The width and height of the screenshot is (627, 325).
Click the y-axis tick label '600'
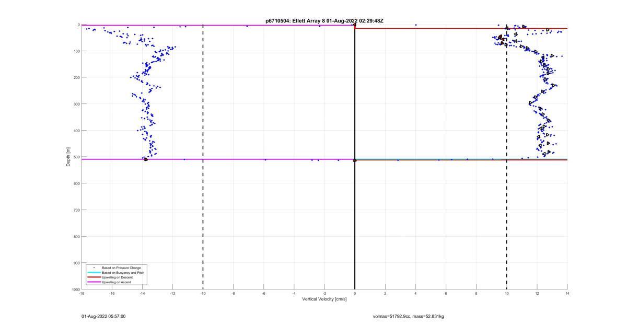click(x=76, y=183)
